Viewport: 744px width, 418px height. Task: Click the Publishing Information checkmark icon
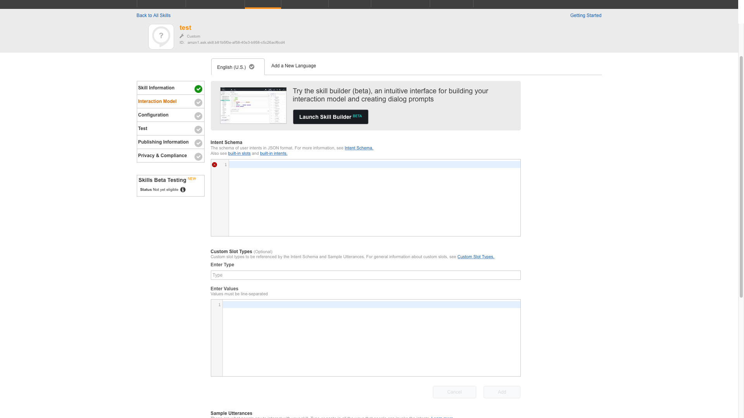coord(198,143)
